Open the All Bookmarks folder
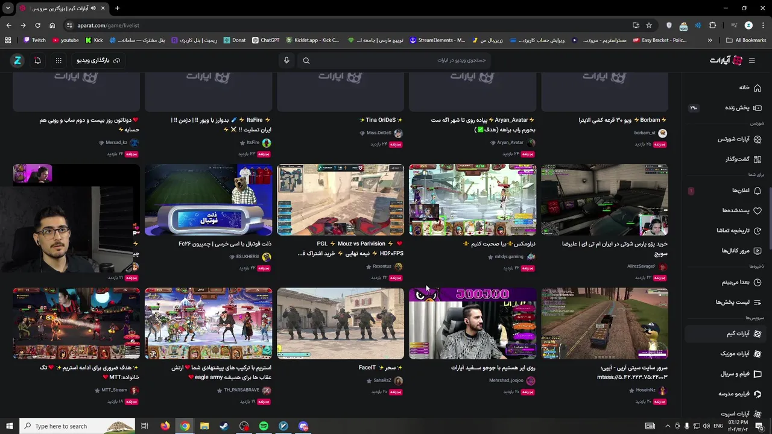Image resolution: width=772 pixels, height=434 pixels. (x=746, y=40)
